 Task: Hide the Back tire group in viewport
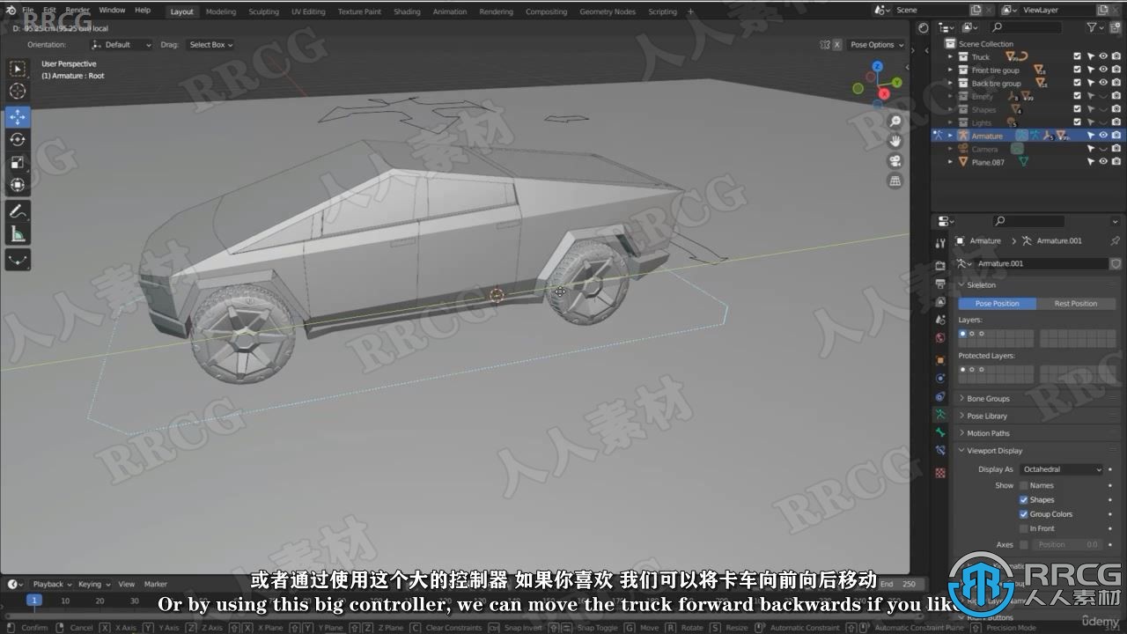pyautogui.click(x=1103, y=83)
